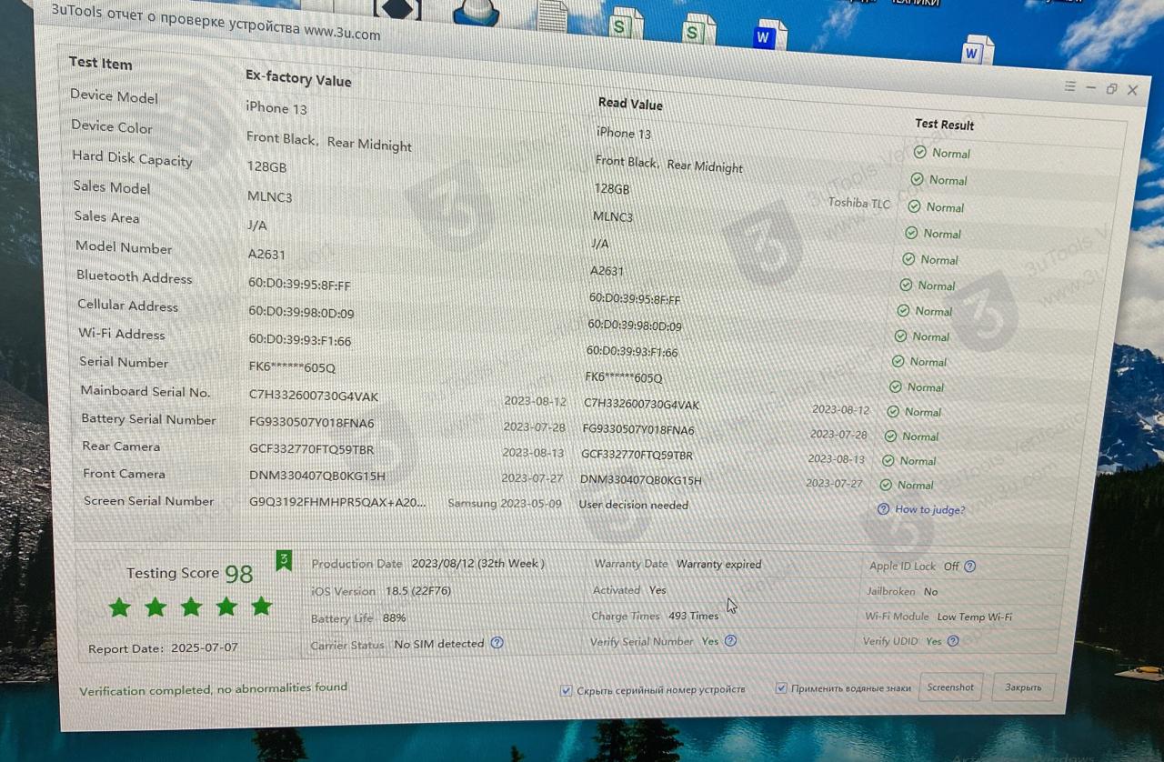The height and width of the screenshot is (762, 1164).
Task: Select the Sales Model row label
Action: tap(112, 187)
